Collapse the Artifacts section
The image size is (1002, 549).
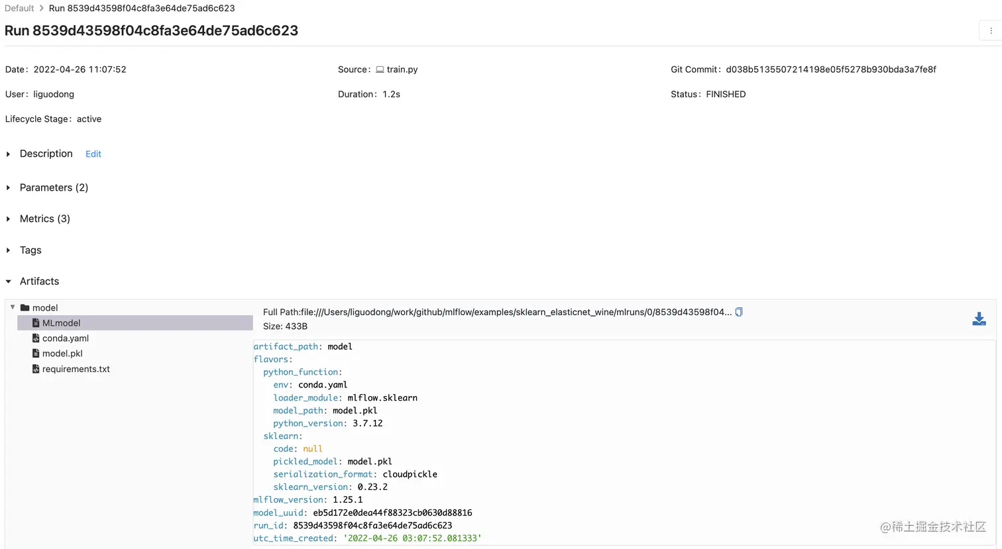[x=9, y=281]
